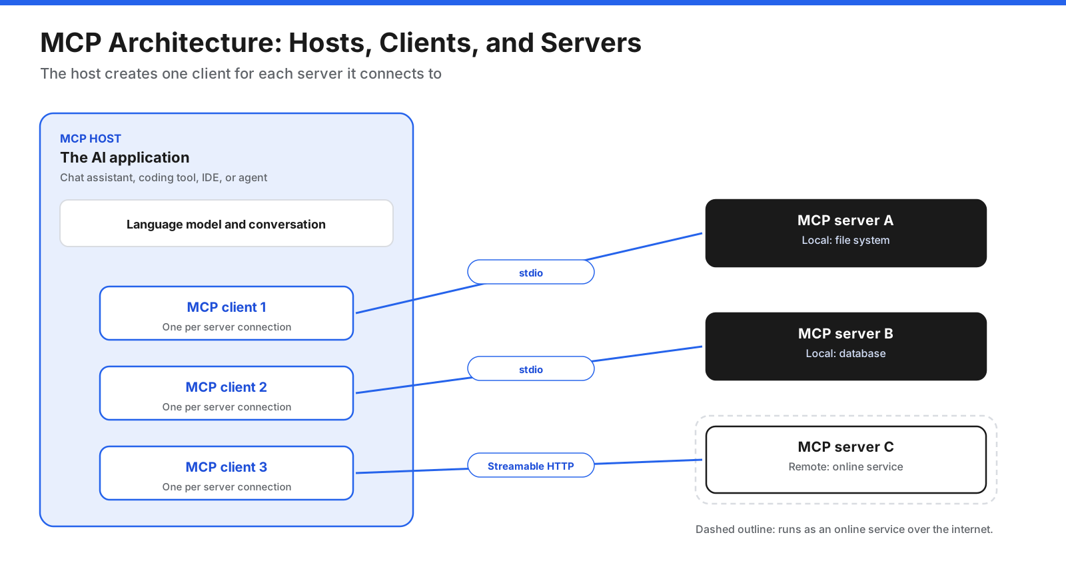Screen dimensions: 1066x573
Task: Select 'One per server connection' under MCP client 3
Action: click(x=227, y=487)
